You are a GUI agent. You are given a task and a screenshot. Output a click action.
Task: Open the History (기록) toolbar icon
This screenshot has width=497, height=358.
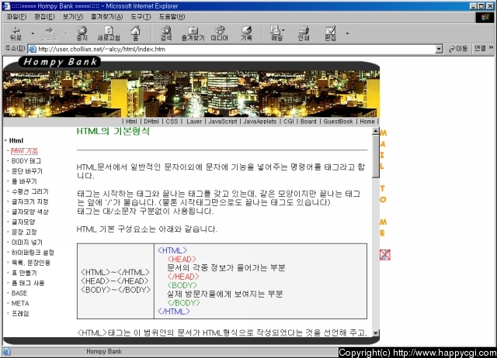246,33
